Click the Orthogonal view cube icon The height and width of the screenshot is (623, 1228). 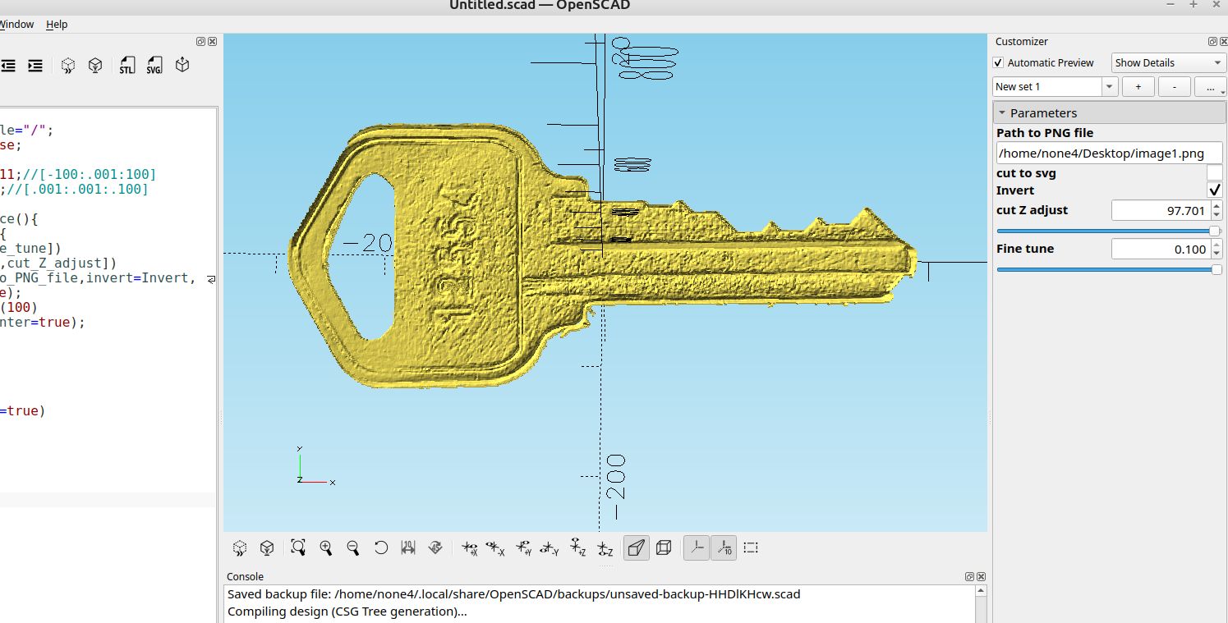point(665,547)
